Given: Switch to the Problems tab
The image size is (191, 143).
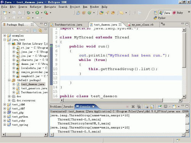Looking at the screenshot, I should [56, 107].
